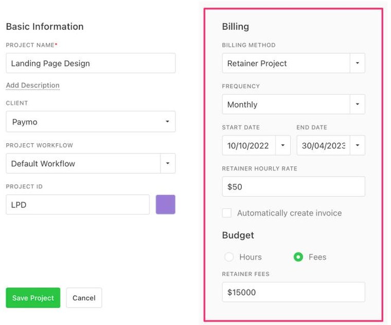Click the Retainer Hourly Rate field
This screenshot has height=325, width=391.
click(293, 187)
